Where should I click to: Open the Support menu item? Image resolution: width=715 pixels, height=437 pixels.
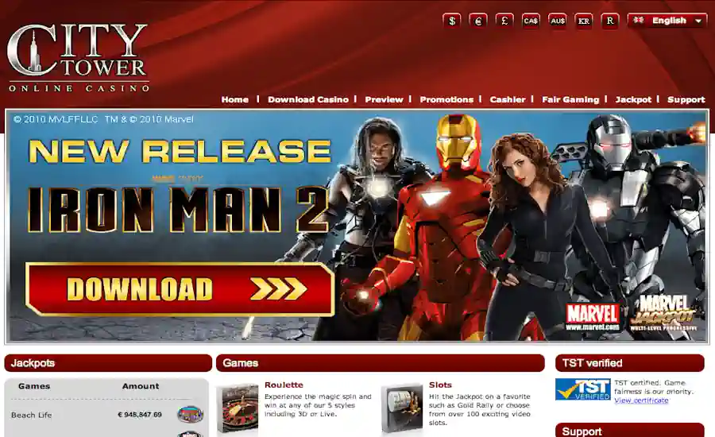[x=686, y=99]
